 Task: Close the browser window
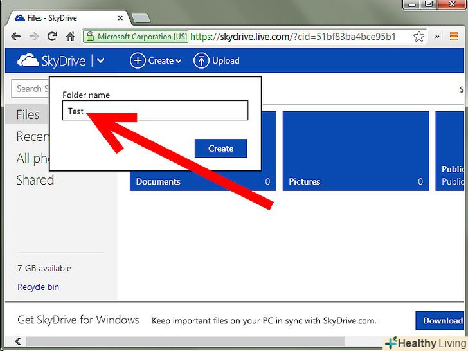coord(452,4)
